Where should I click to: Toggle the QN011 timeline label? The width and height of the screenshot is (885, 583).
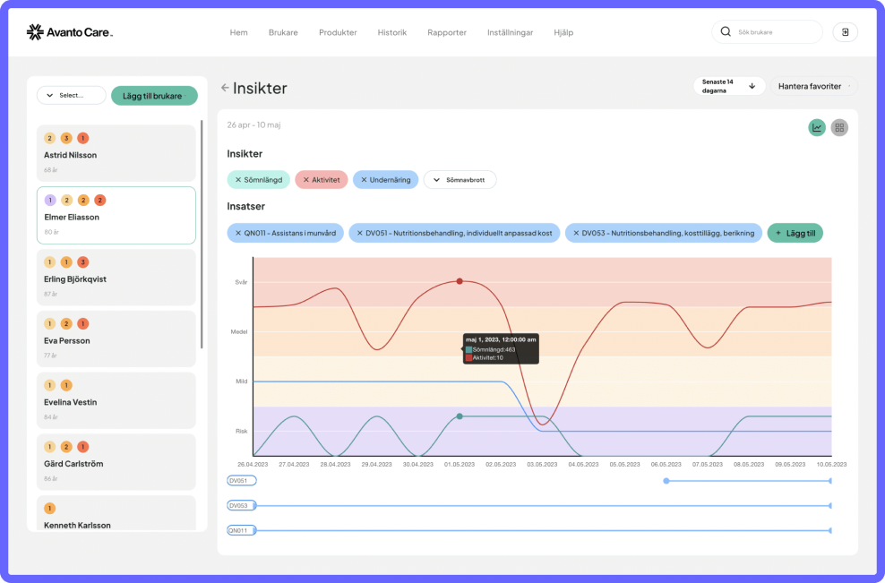(242, 530)
